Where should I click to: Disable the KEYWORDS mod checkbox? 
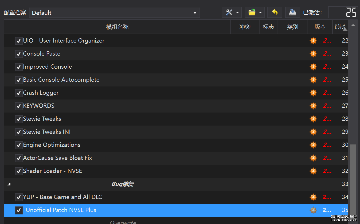pos(19,106)
